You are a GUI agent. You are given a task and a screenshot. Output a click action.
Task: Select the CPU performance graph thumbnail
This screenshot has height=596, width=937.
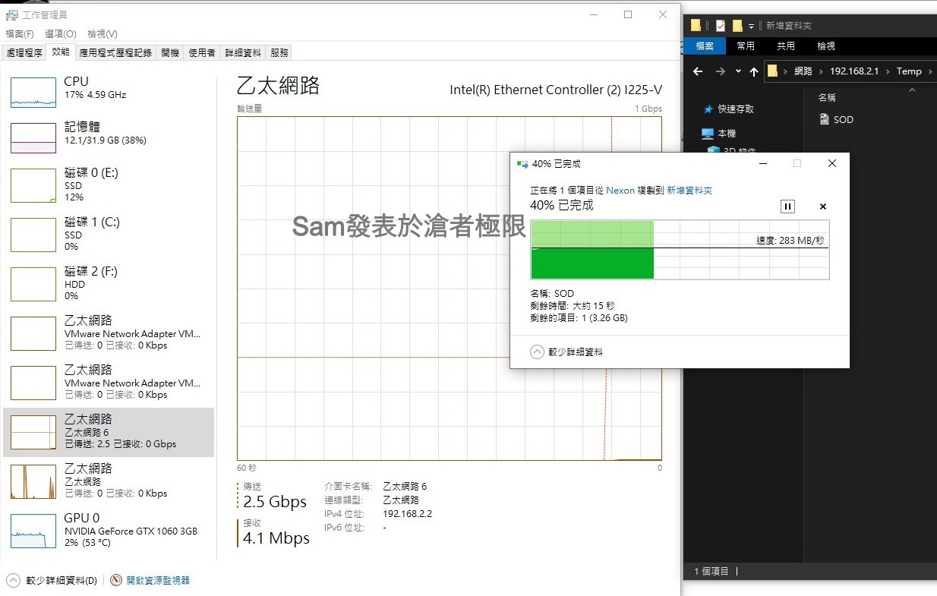[x=33, y=92]
